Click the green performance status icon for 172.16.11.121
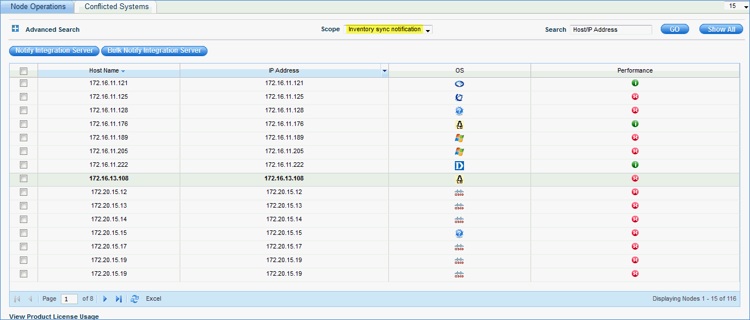750x320 pixels. tap(635, 83)
